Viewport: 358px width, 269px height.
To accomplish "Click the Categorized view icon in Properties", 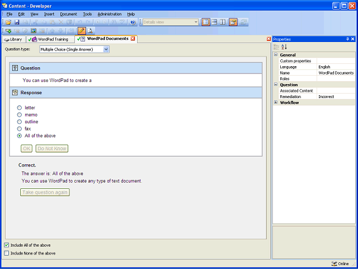I will click(x=276, y=47).
